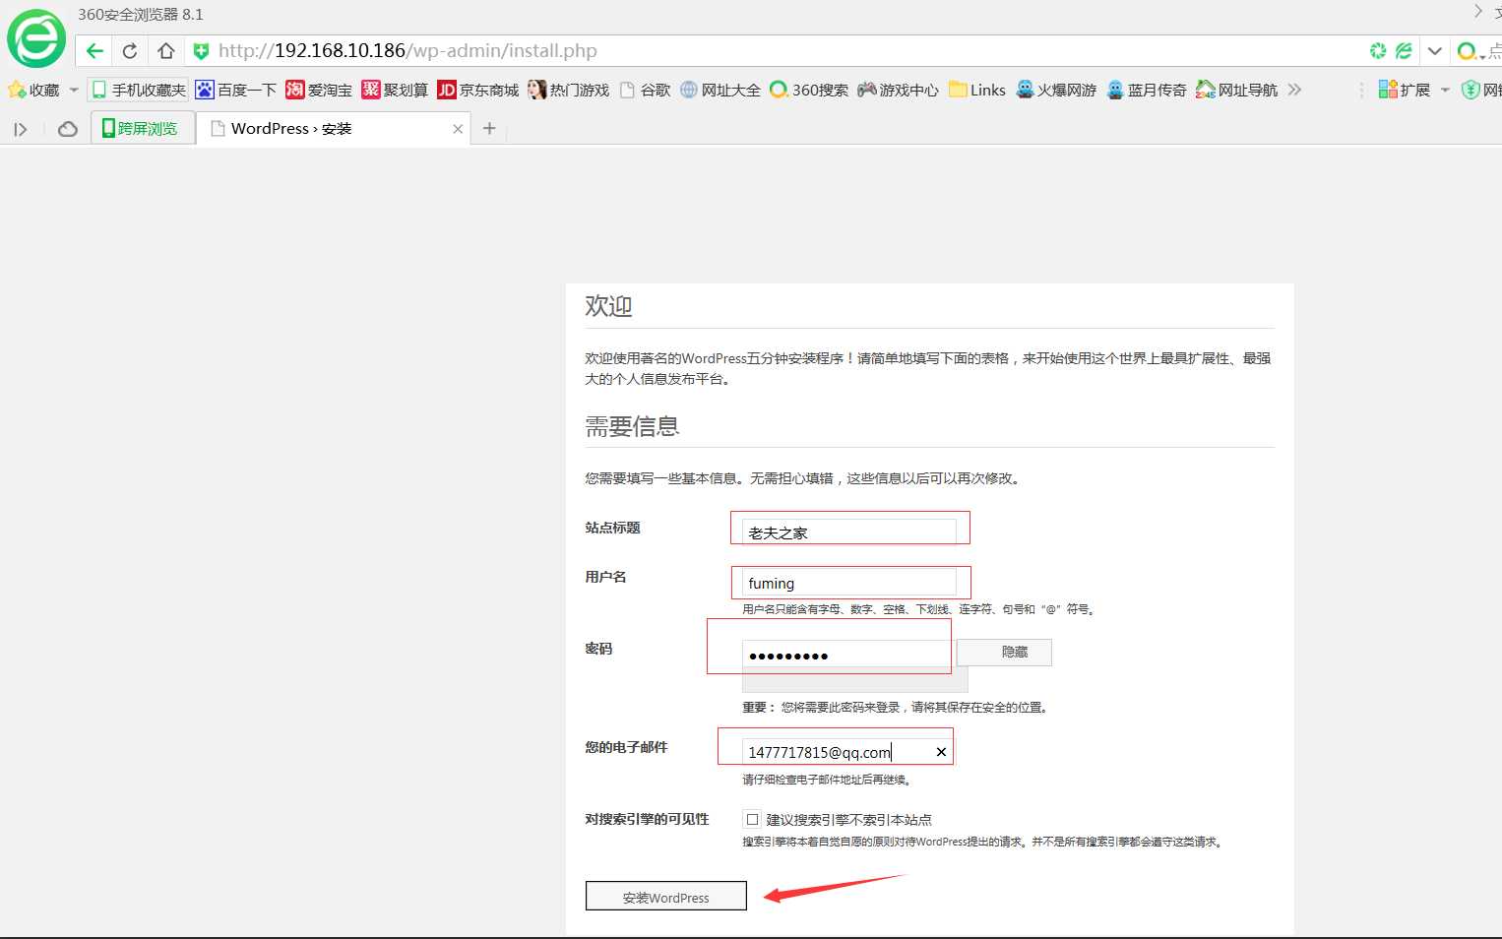The height and width of the screenshot is (939, 1502).
Task: Open the 谷歌 bookmark
Action: click(x=646, y=90)
